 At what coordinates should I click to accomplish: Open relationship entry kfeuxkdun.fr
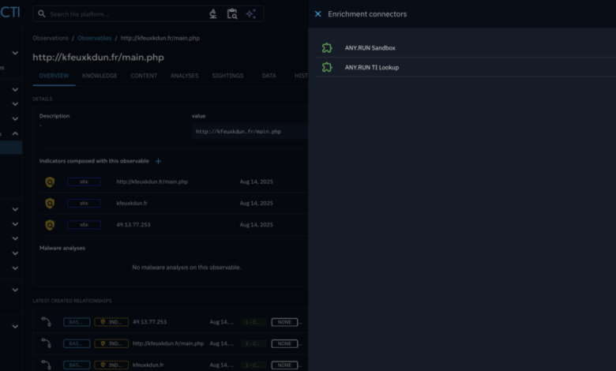148,365
